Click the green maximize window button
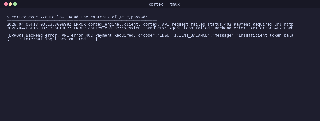This screenshot has height=121, width=320. [x=15, y=4]
